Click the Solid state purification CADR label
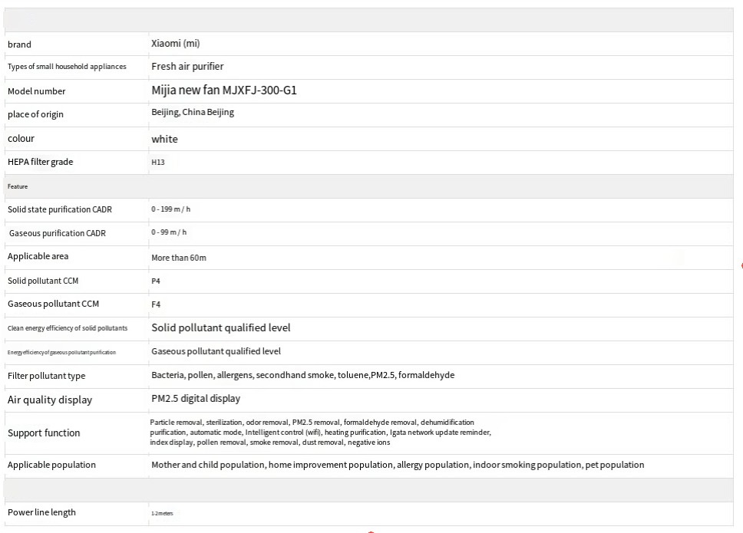This screenshot has height=533, width=743. click(59, 209)
